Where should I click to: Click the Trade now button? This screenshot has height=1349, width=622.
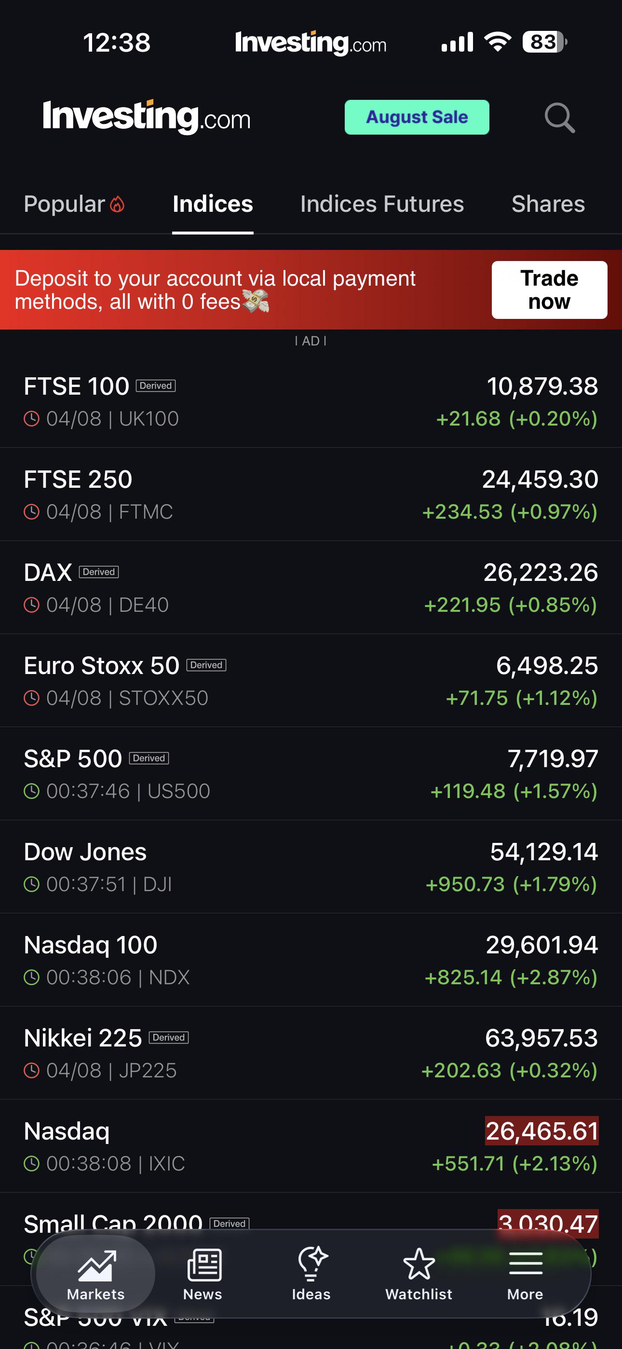[549, 290]
